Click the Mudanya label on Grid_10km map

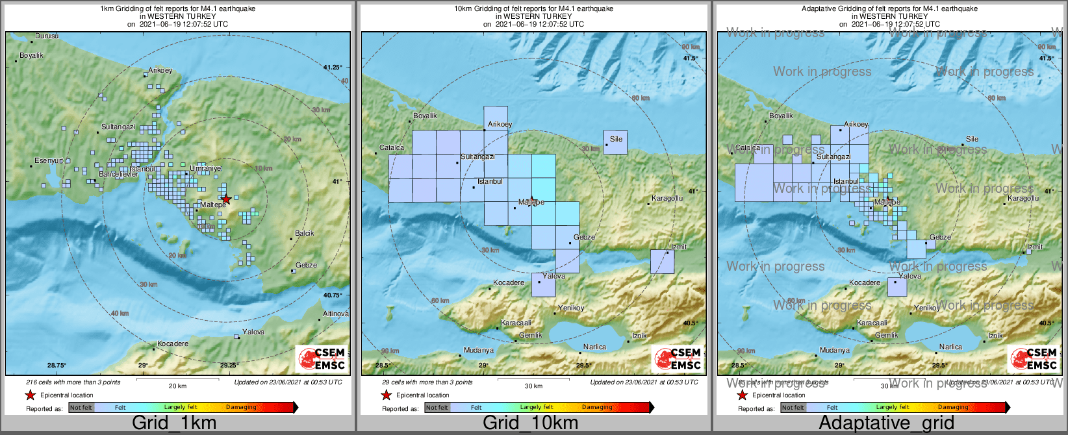pos(479,350)
